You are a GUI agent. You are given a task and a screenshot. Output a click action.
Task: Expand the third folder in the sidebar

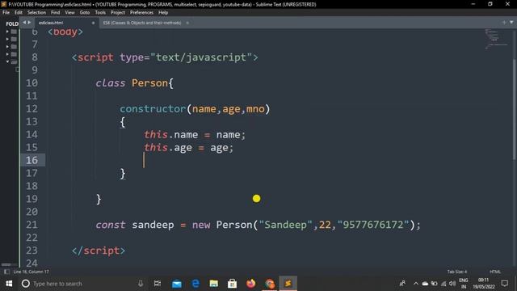point(7,47)
